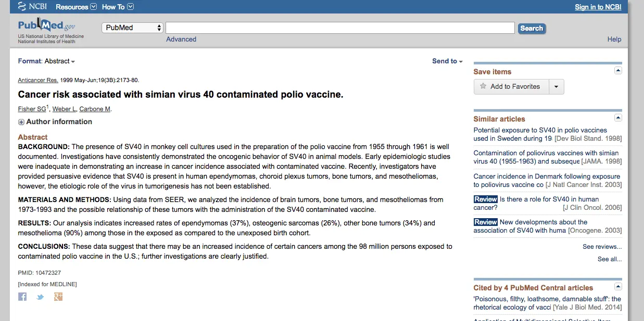Collapse the Similar articles panel
Image resolution: width=644 pixels, height=321 pixels.
[x=618, y=118]
